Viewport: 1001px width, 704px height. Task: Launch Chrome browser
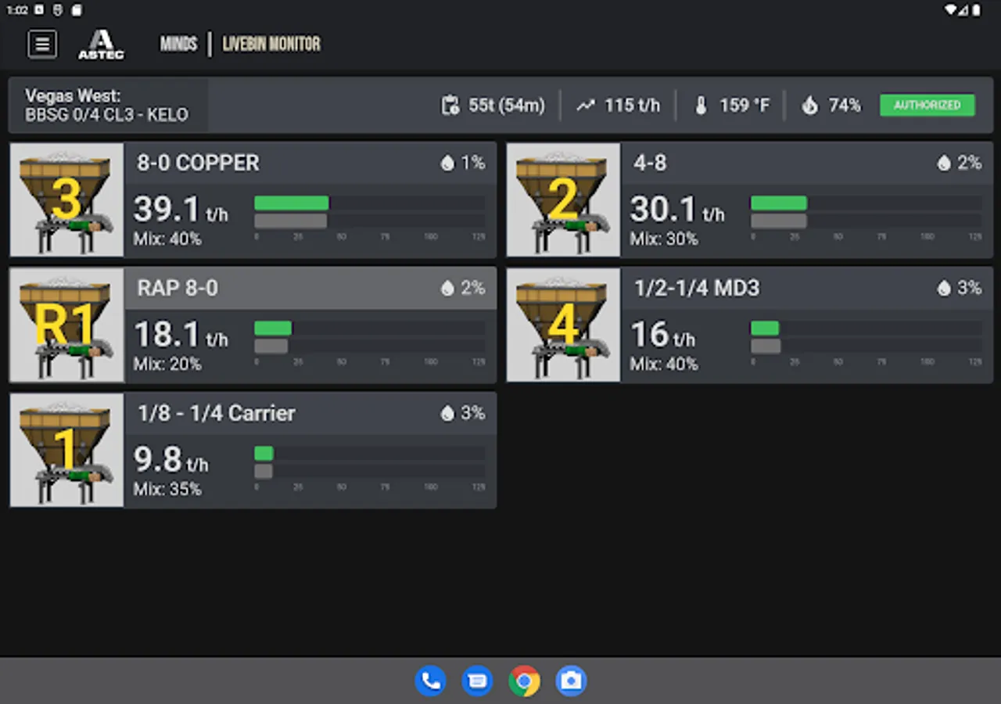click(x=524, y=681)
